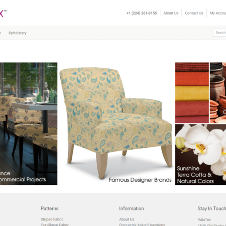
Task: Select the Upholstery navigation item
Action: pos(18,33)
